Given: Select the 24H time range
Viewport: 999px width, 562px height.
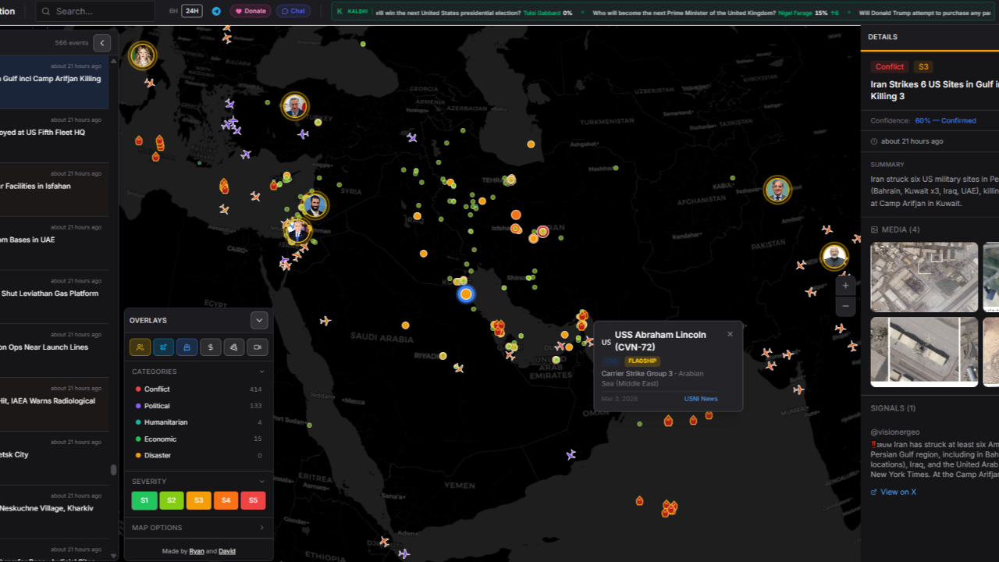Looking at the screenshot, I should pos(191,11).
